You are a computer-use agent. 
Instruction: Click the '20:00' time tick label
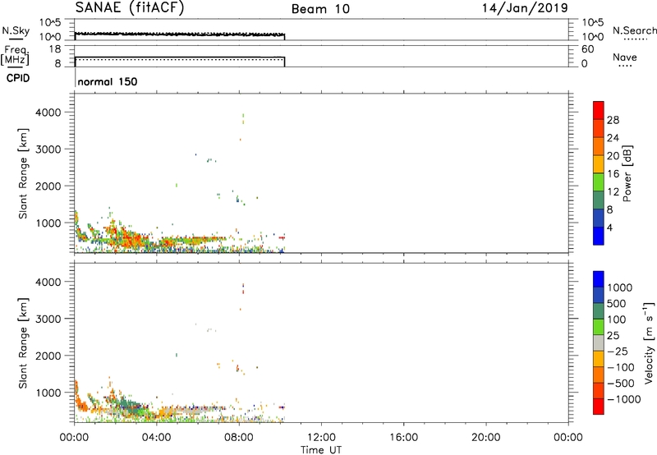(x=486, y=438)
